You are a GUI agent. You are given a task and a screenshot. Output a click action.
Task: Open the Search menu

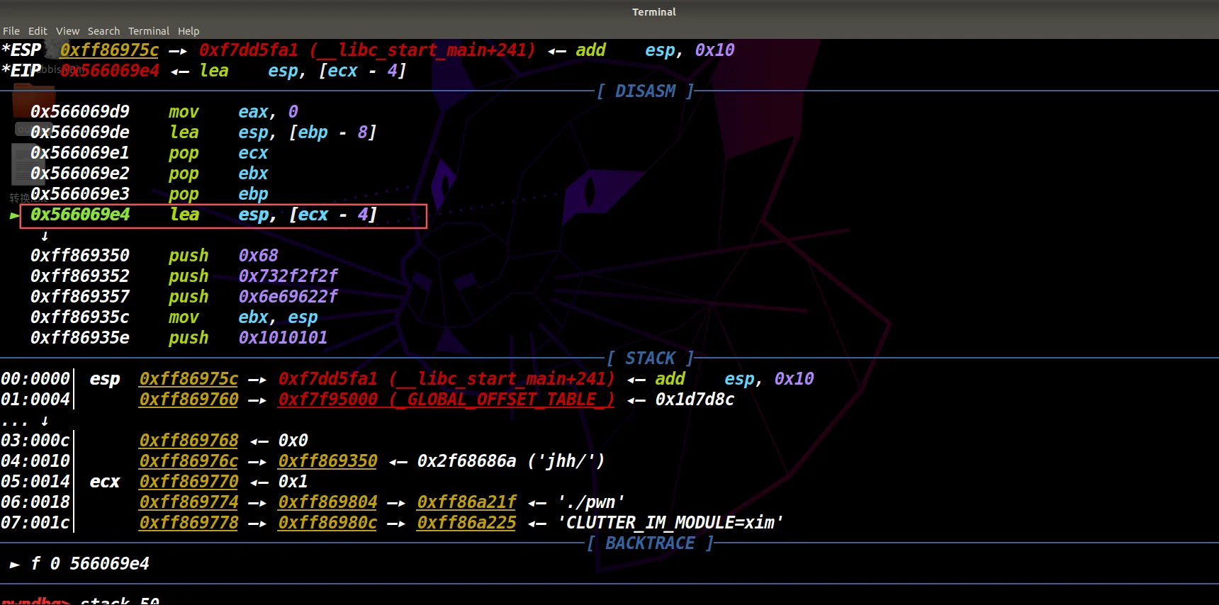tap(103, 31)
